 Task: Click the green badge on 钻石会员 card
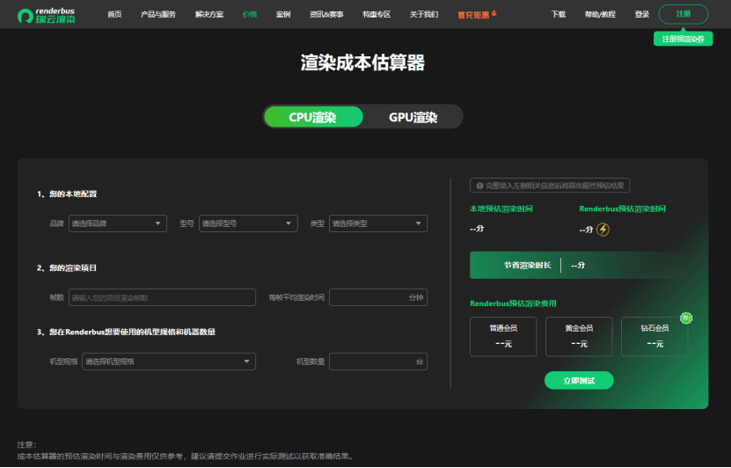[x=686, y=318]
